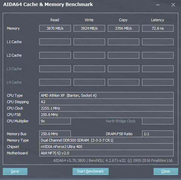Screen dimensions: 181x180
Task: Close the benchmark dialog via Close button
Action: pos(166,171)
